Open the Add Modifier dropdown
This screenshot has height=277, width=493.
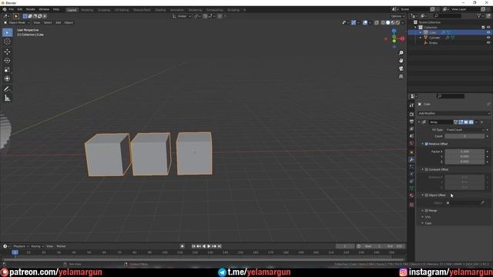[454, 113]
